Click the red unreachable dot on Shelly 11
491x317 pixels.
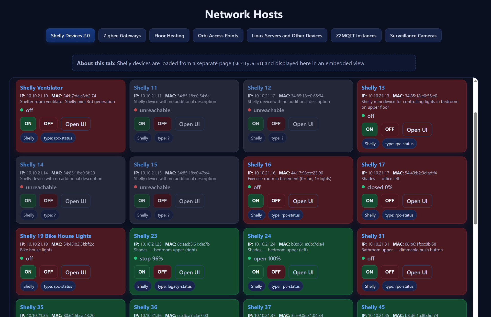tap(136, 110)
